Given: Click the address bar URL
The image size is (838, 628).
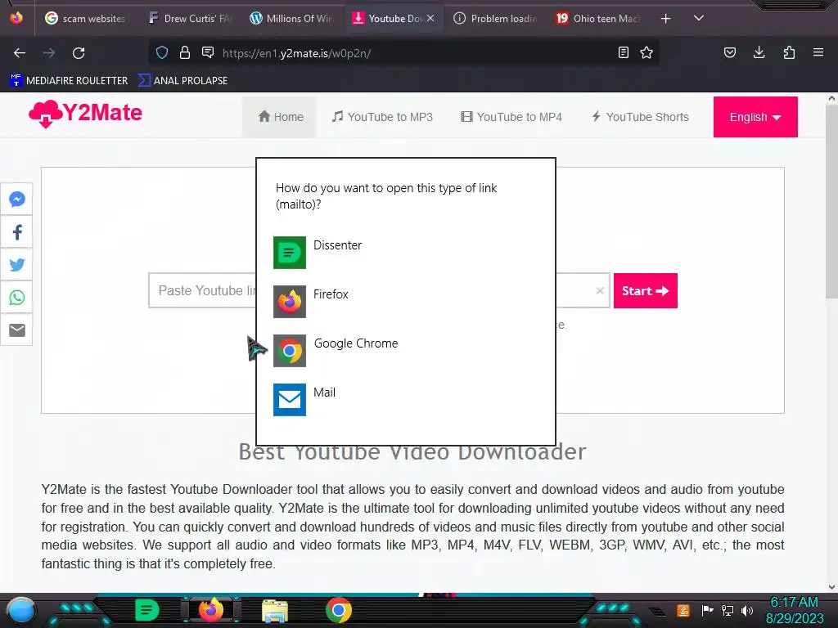Looking at the screenshot, I should point(296,53).
